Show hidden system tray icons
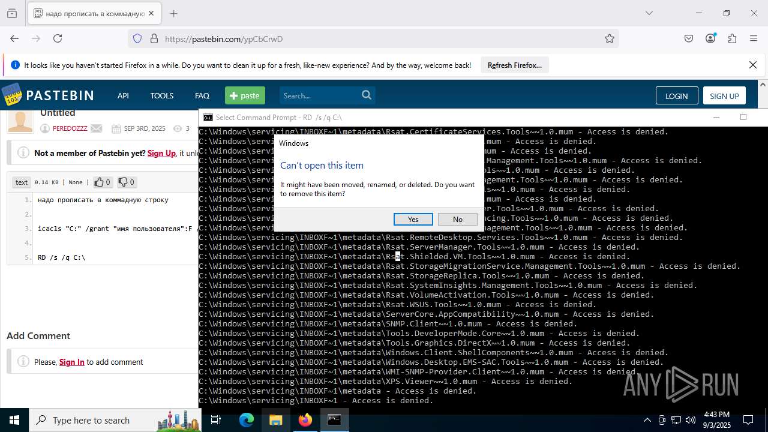Viewport: 768px width, 432px height. (647, 420)
